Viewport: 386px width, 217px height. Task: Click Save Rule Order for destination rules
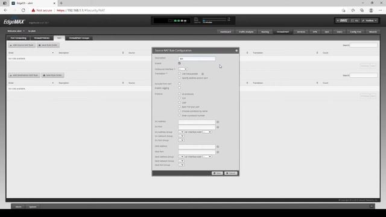(52, 75)
